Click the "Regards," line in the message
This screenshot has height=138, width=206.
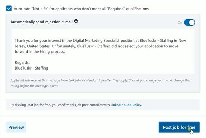coord(22,63)
